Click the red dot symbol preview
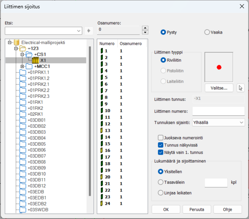This screenshot has height=219, width=249. point(219,67)
